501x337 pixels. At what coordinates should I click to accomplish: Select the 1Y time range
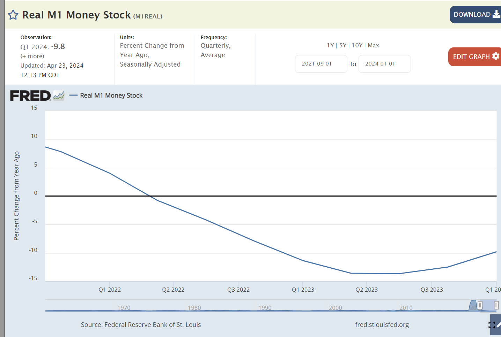pyautogui.click(x=330, y=45)
